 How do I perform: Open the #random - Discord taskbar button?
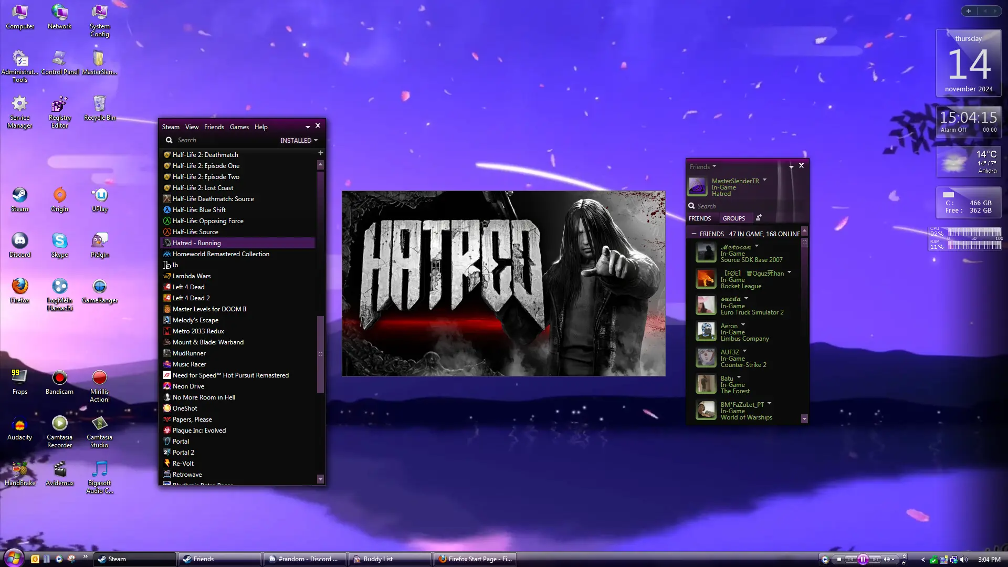305,559
